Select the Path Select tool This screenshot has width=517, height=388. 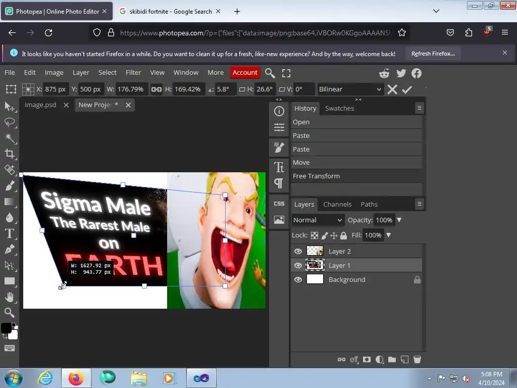[x=10, y=265]
